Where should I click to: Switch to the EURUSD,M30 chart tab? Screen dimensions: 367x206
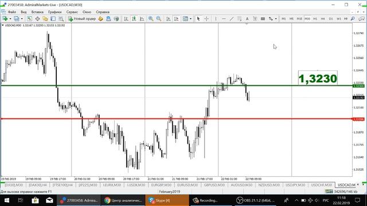[x=188, y=185]
